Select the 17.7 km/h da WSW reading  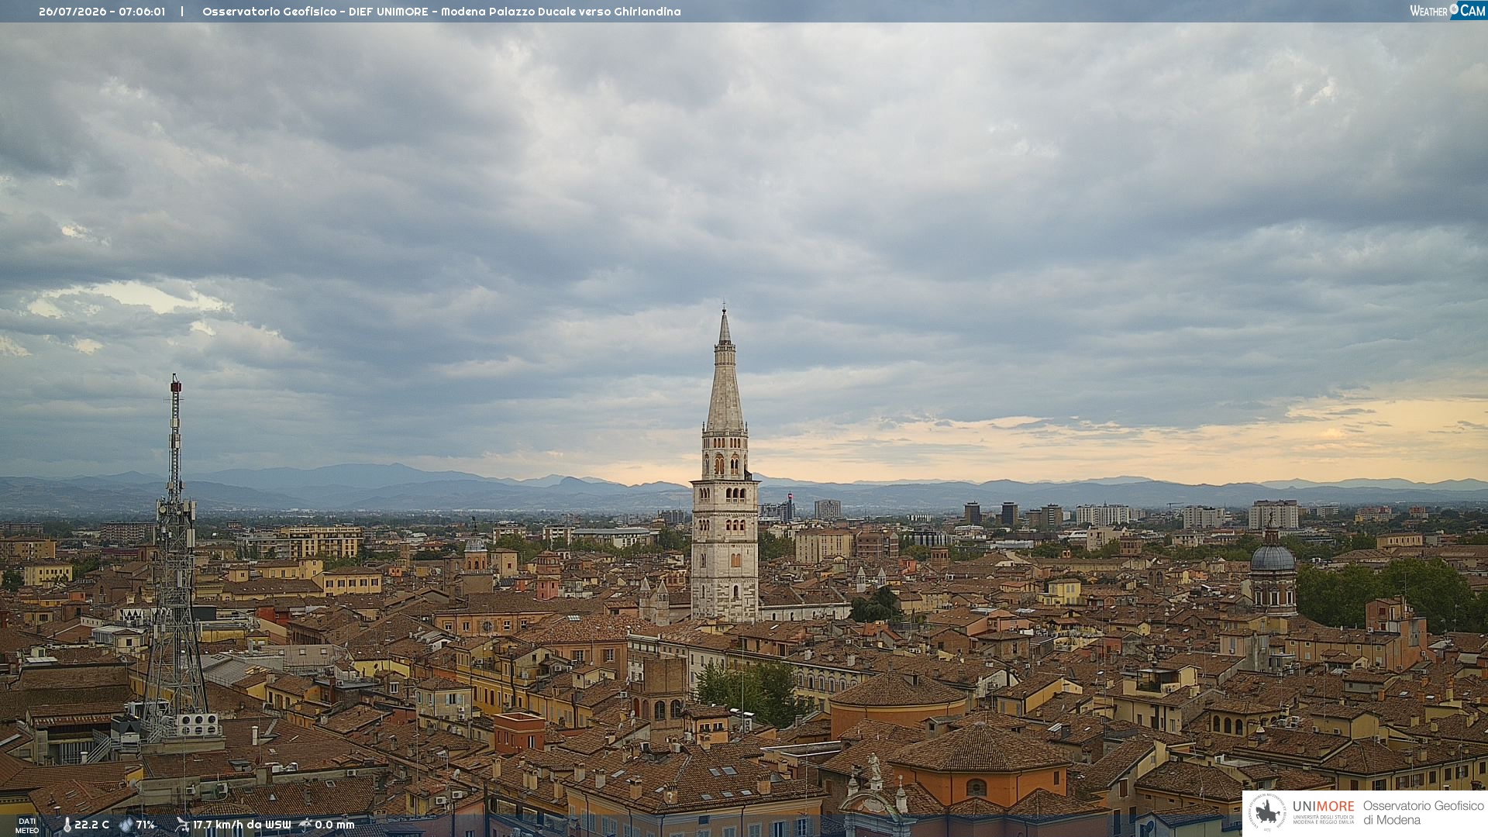pyautogui.click(x=242, y=825)
